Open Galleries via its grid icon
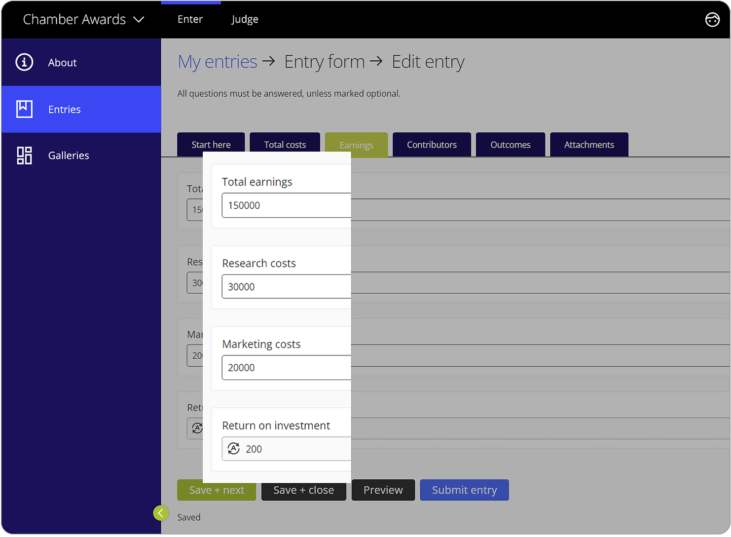731x537 pixels. [24, 155]
